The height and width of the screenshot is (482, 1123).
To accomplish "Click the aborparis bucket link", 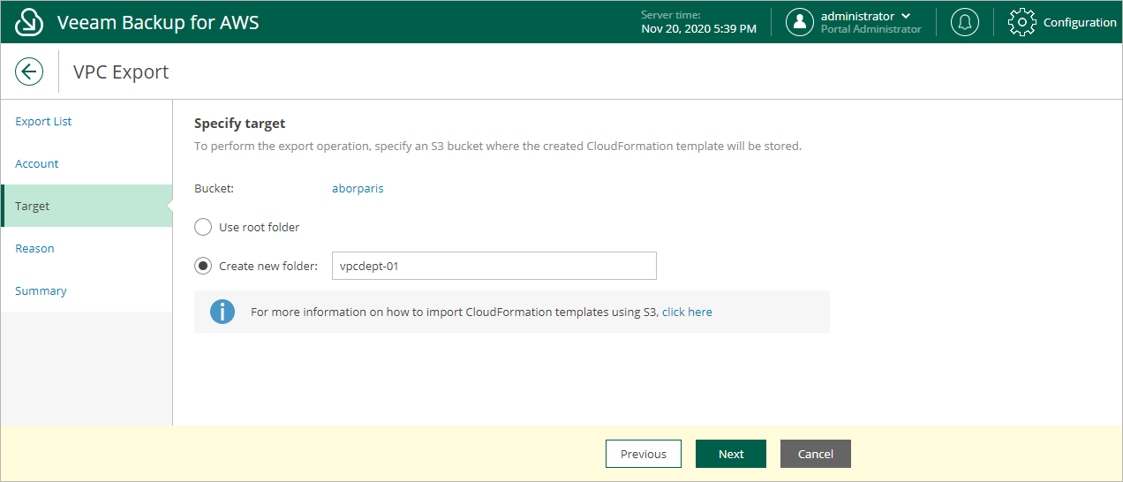I will coord(358,188).
